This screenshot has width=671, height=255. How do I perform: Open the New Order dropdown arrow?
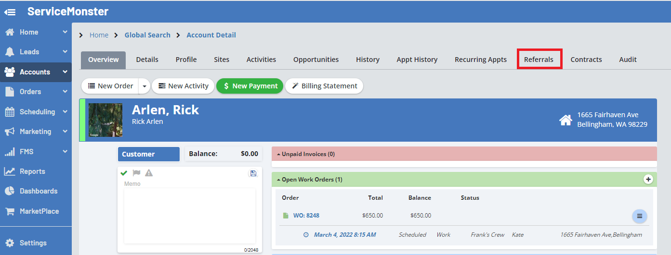[144, 86]
